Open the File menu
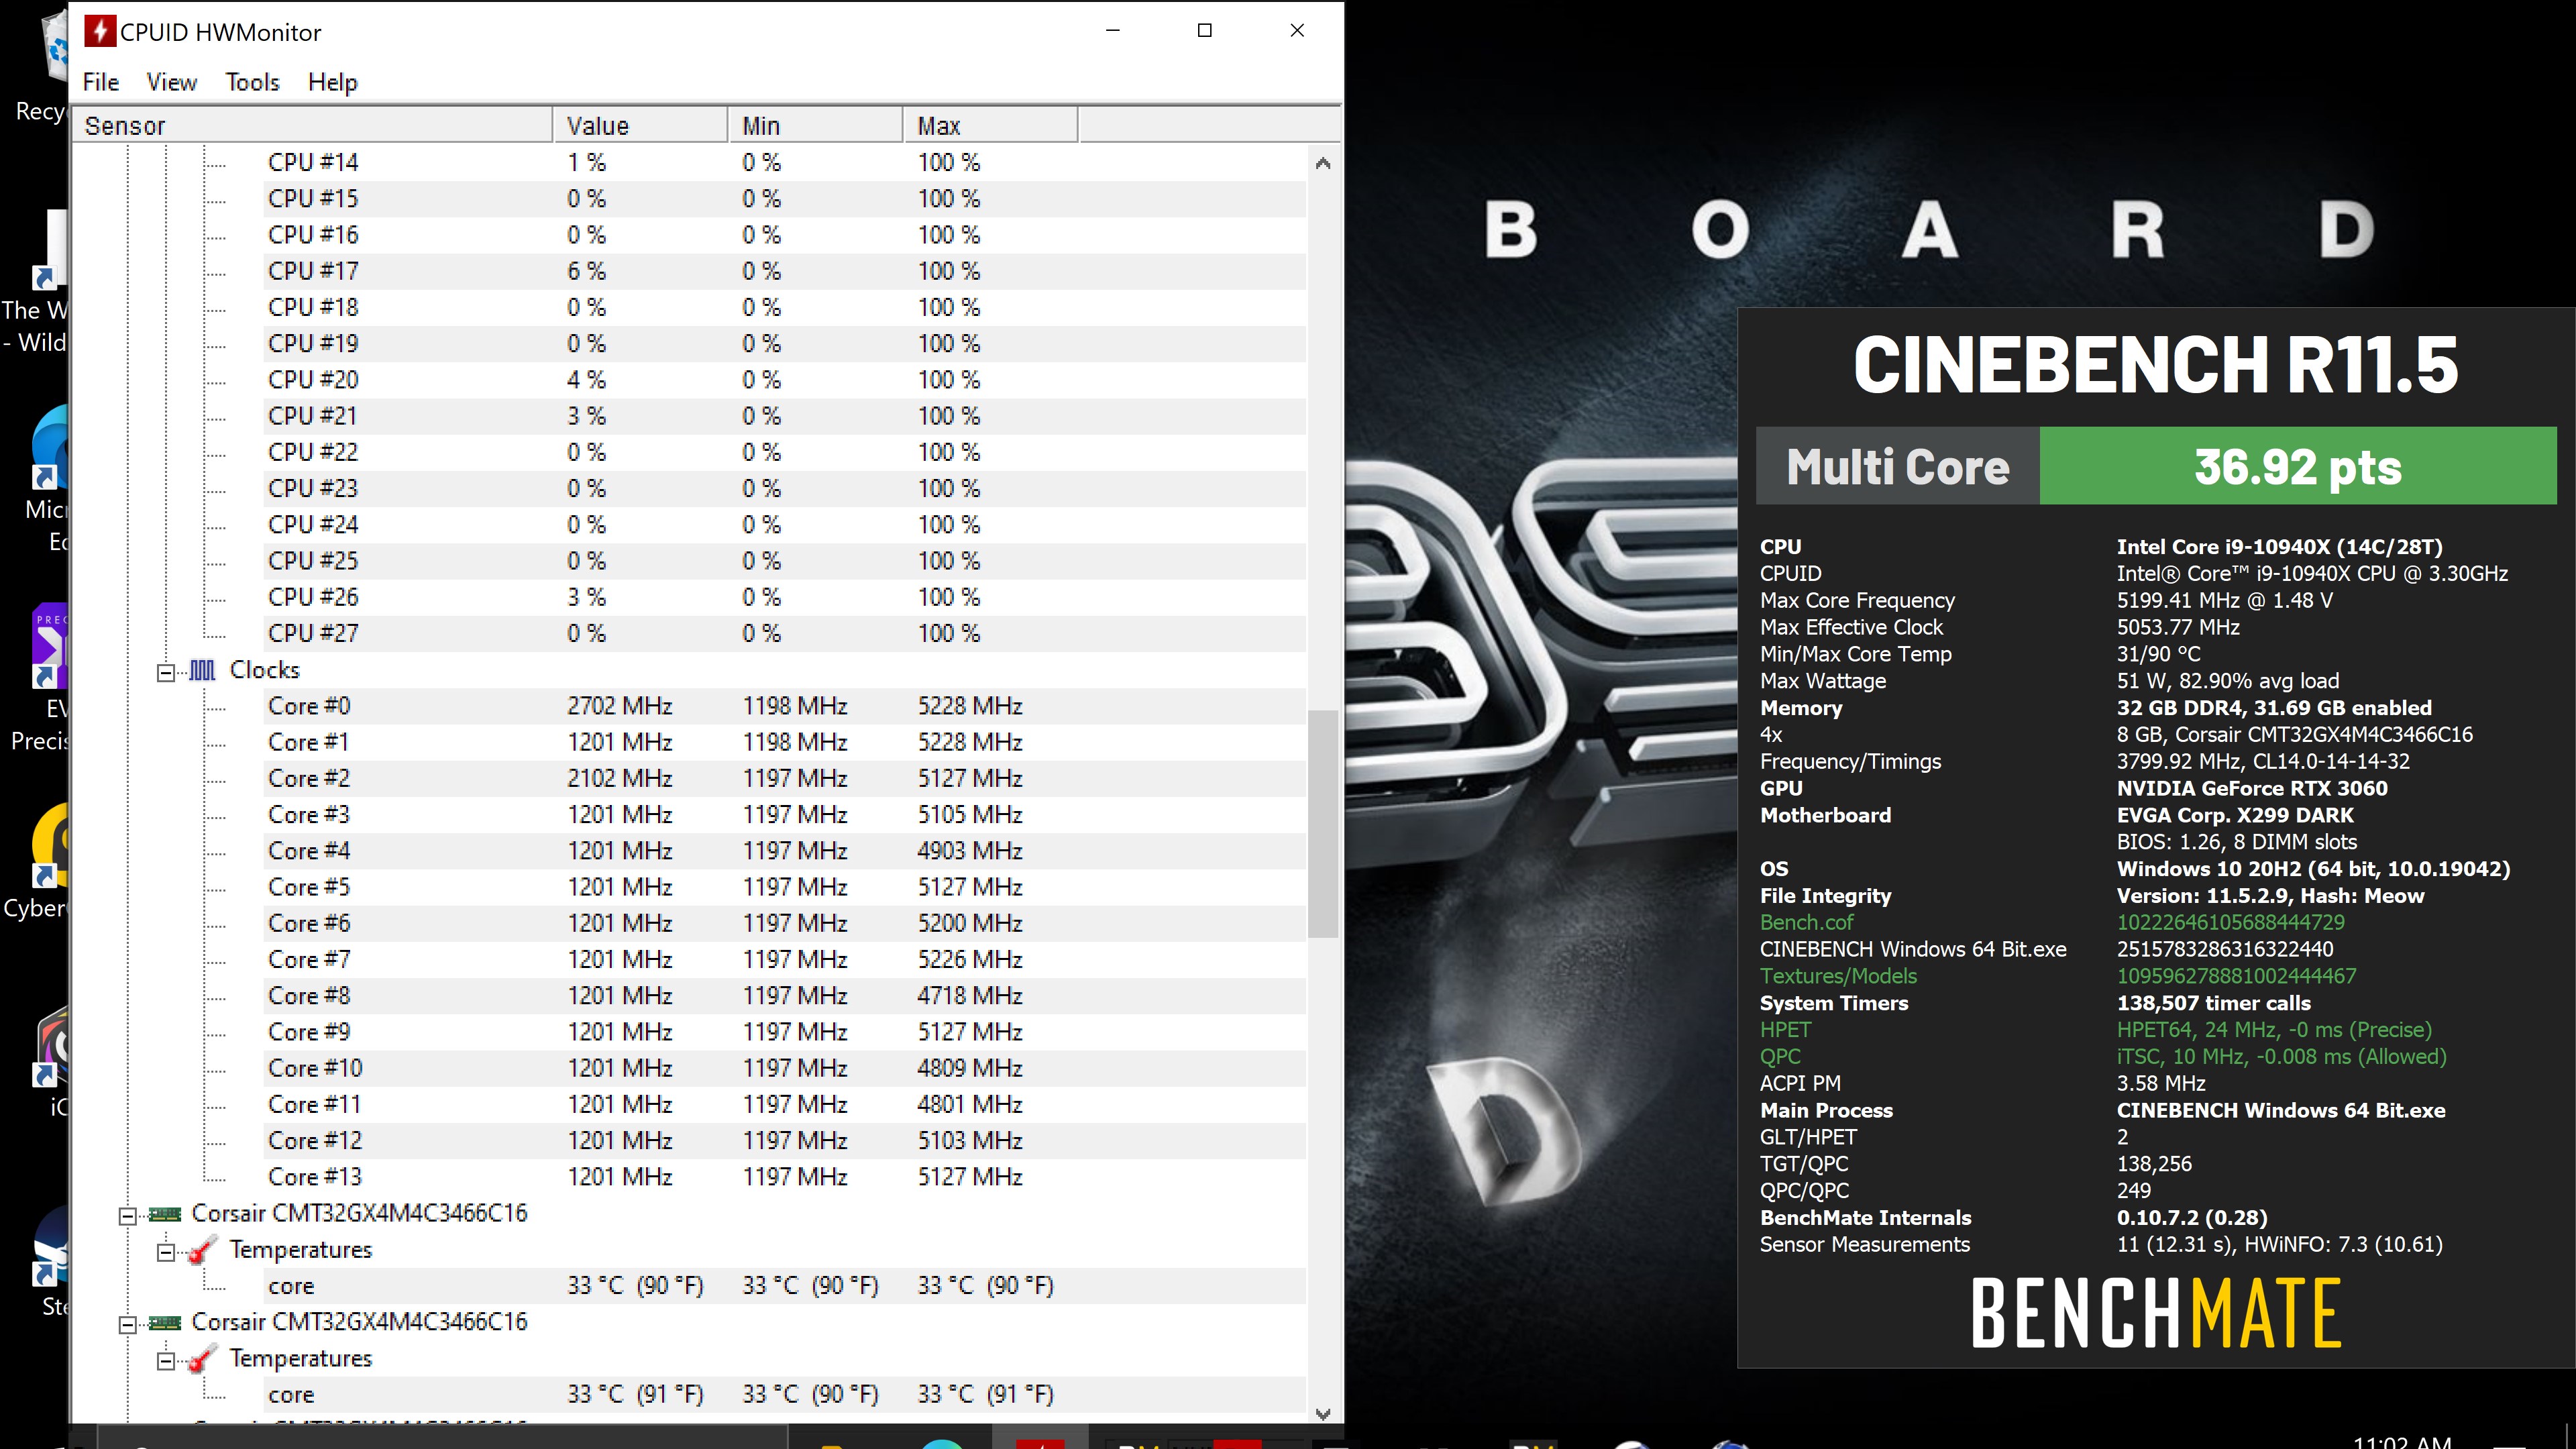Viewport: 2576px width, 1449px height. pyautogui.click(x=100, y=82)
